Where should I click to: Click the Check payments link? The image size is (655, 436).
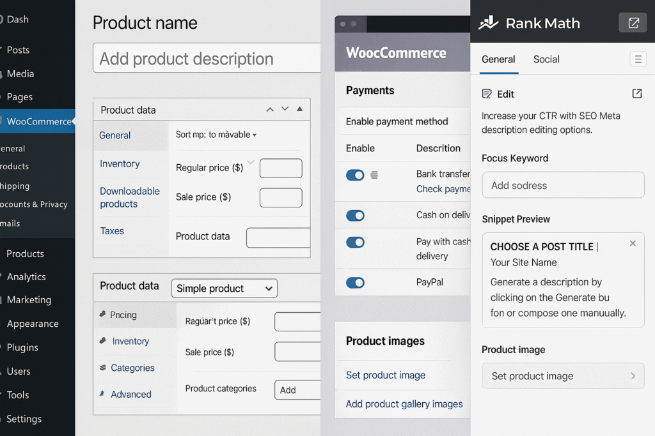coord(443,189)
